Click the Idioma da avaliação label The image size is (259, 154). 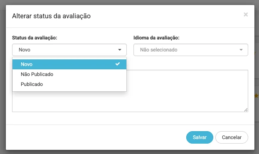pyautogui.click(x=156, y=38)
